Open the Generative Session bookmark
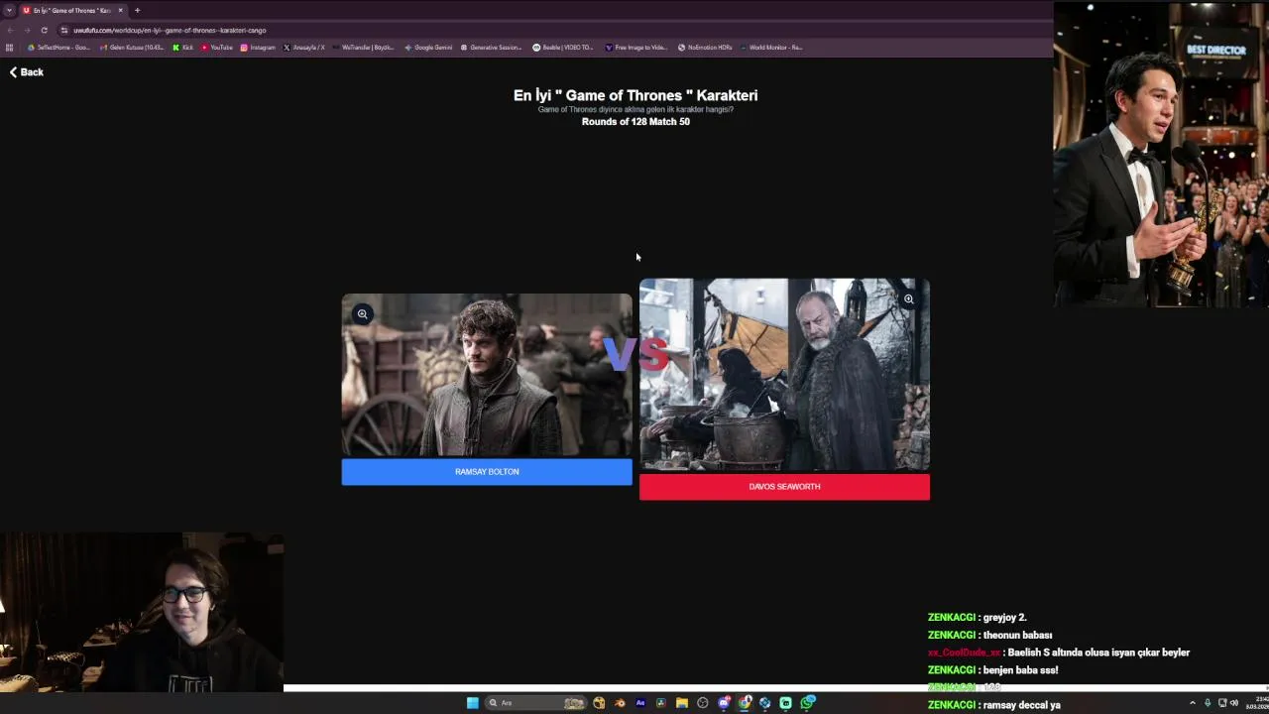Viewport: 1269px width, 714px height. (x=491, y=47)
